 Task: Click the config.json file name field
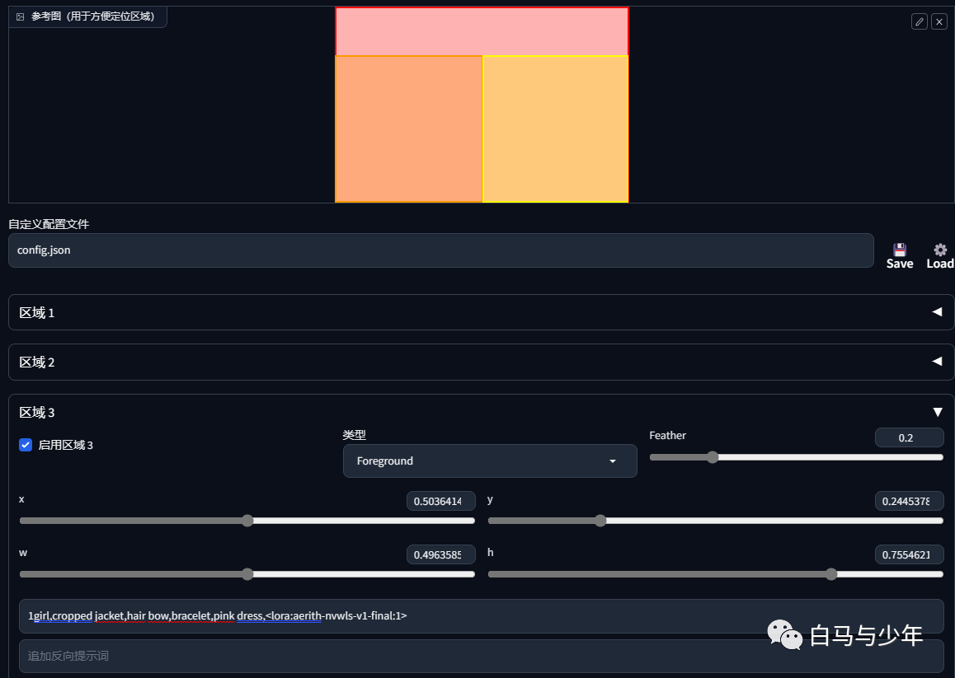click(x=441, y=250)
